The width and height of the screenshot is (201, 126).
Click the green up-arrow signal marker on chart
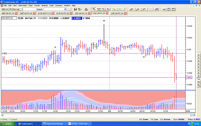144,57
